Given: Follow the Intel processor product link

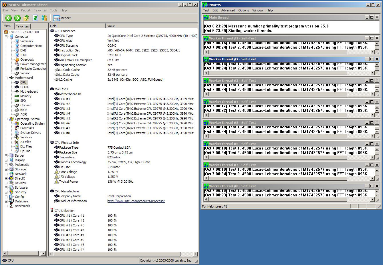Looking at the screenshot, I should (136, 201).
